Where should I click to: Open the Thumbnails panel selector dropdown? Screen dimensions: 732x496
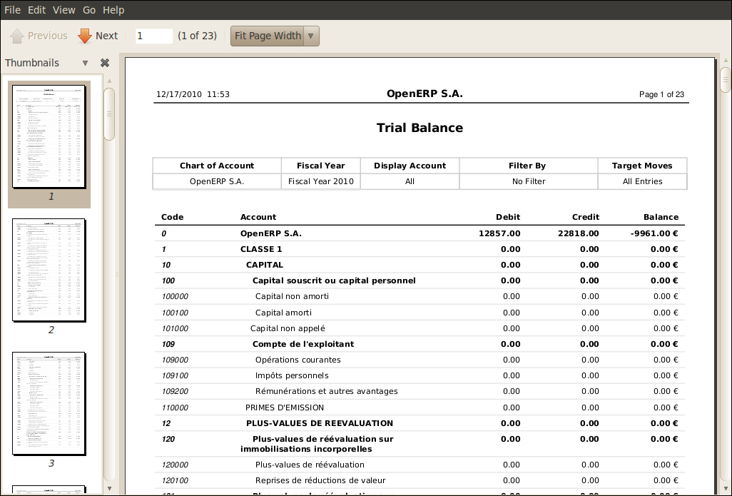click(x=85, y=63)
